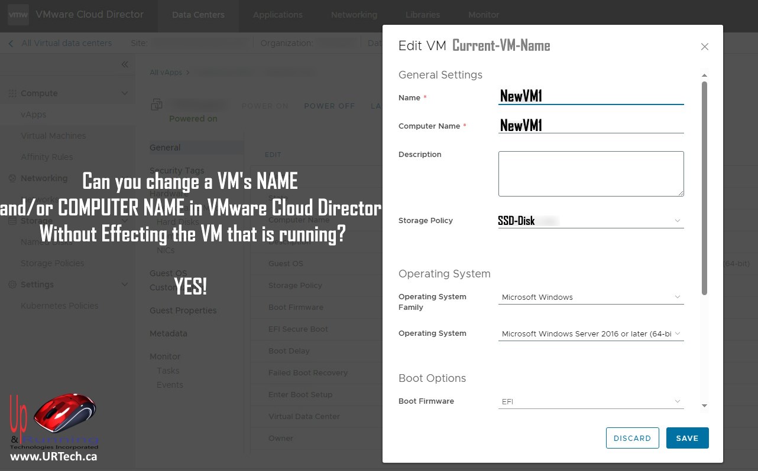Image resolution: width=758 pixels, height=471 pixels.
Task: Open the Libraries top tab
Action: coord(422,15)
